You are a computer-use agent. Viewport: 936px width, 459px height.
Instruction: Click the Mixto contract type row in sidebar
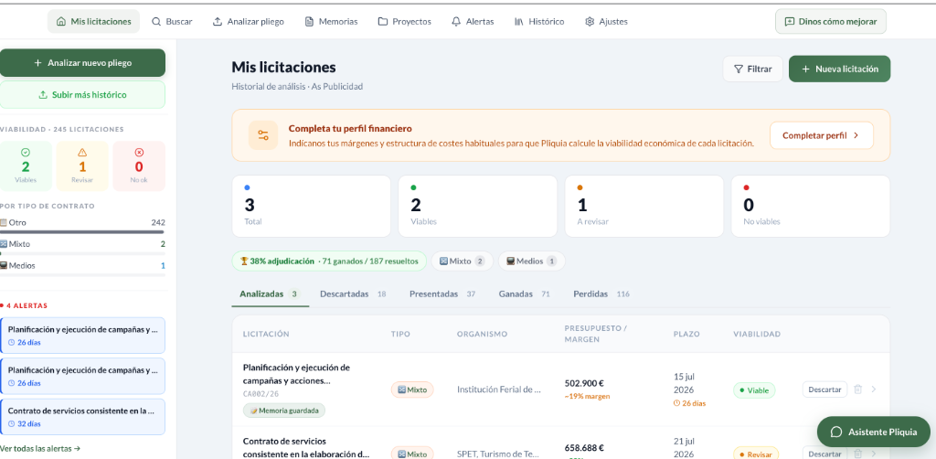(x=82, y=247)
